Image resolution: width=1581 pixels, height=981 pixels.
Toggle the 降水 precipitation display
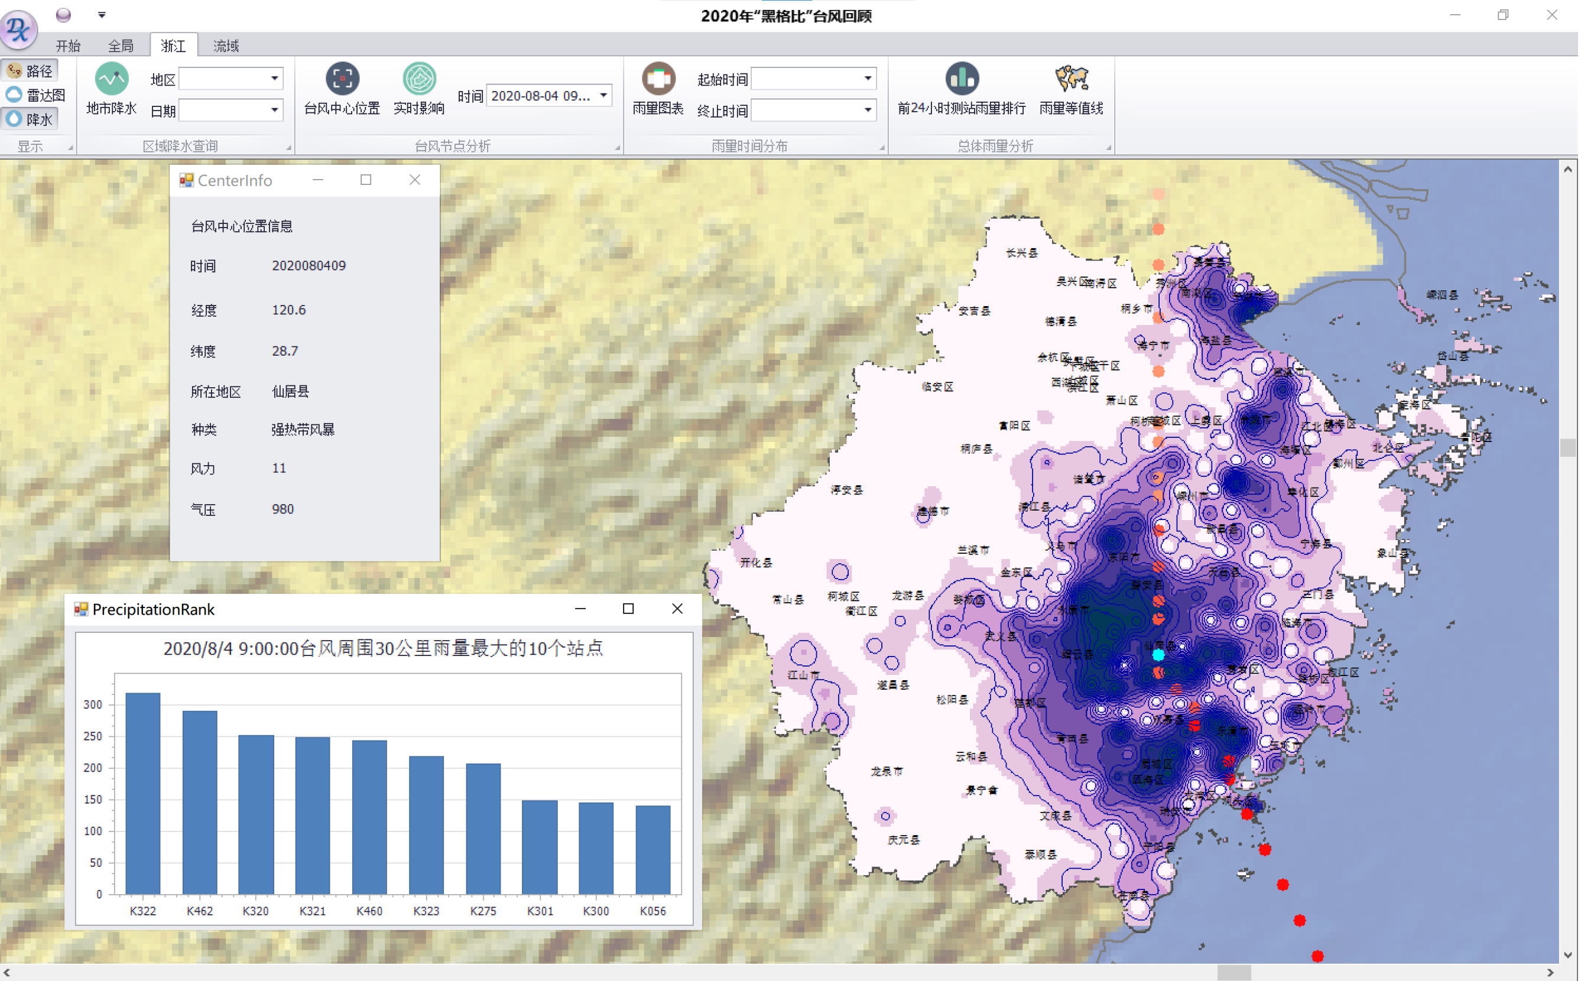tap(30, 119)
